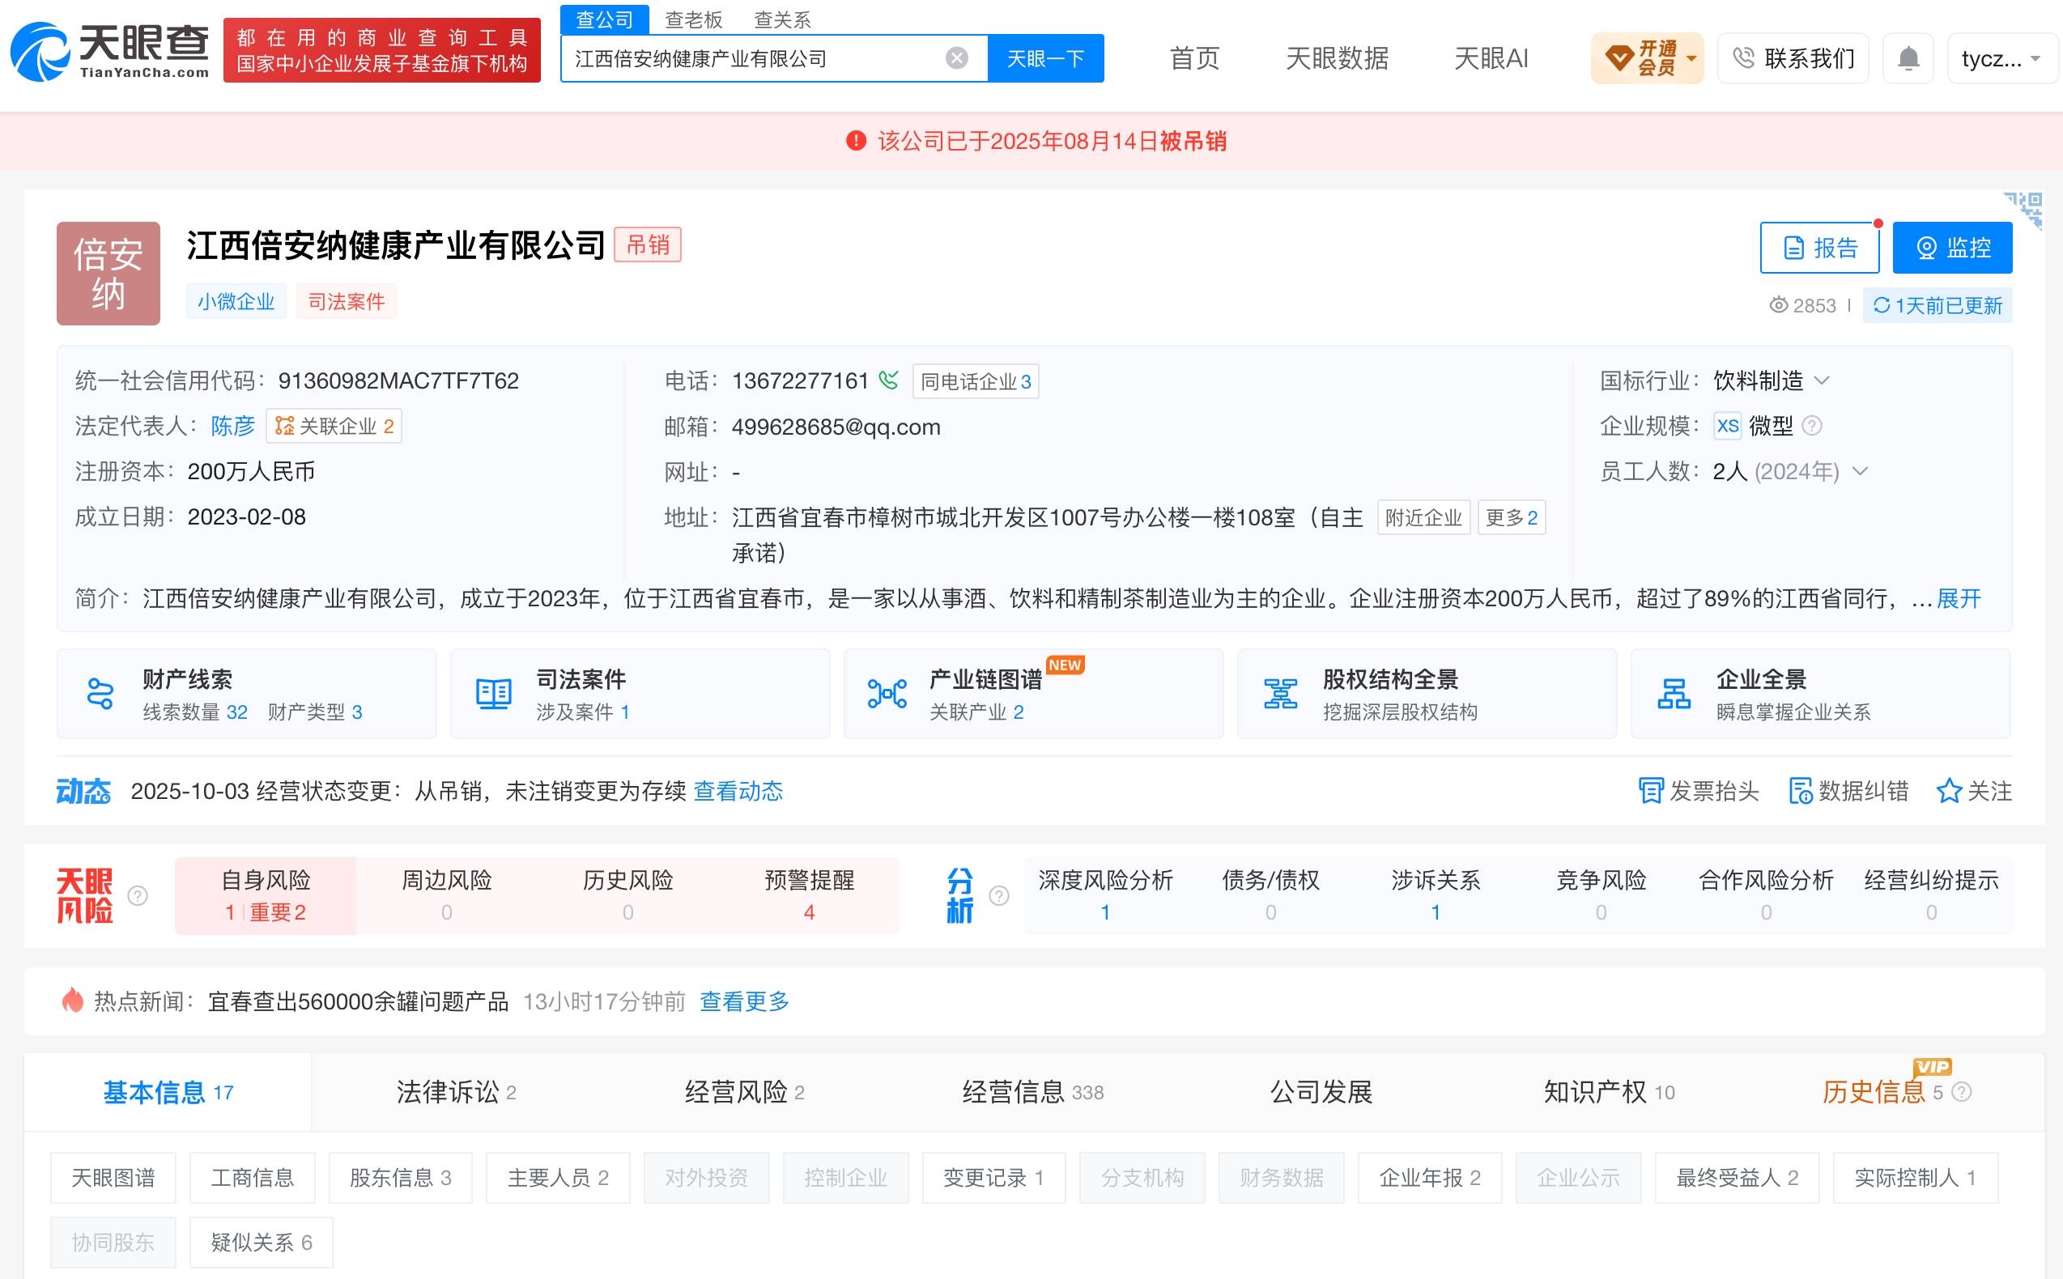
Task: Click the 倍安纳 company logo thumbnail
Action: point(108,274)
